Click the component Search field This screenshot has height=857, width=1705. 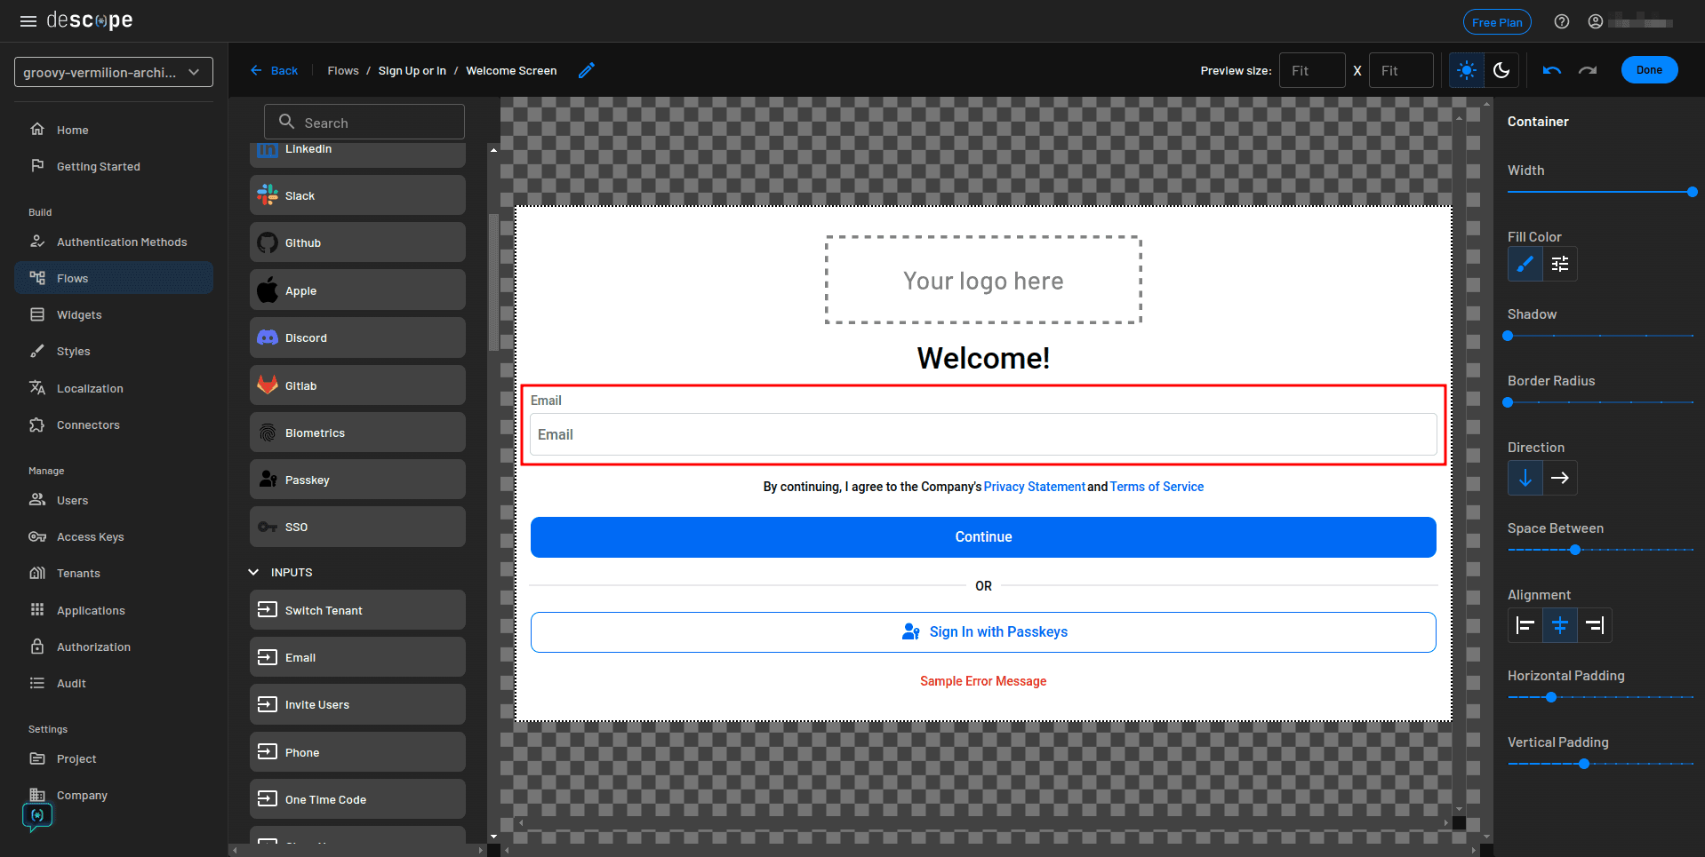(364, 123)
